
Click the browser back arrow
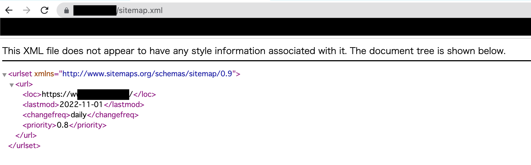pos(9,11)
